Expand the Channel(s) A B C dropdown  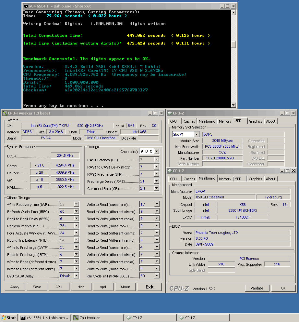coord(157,151)
